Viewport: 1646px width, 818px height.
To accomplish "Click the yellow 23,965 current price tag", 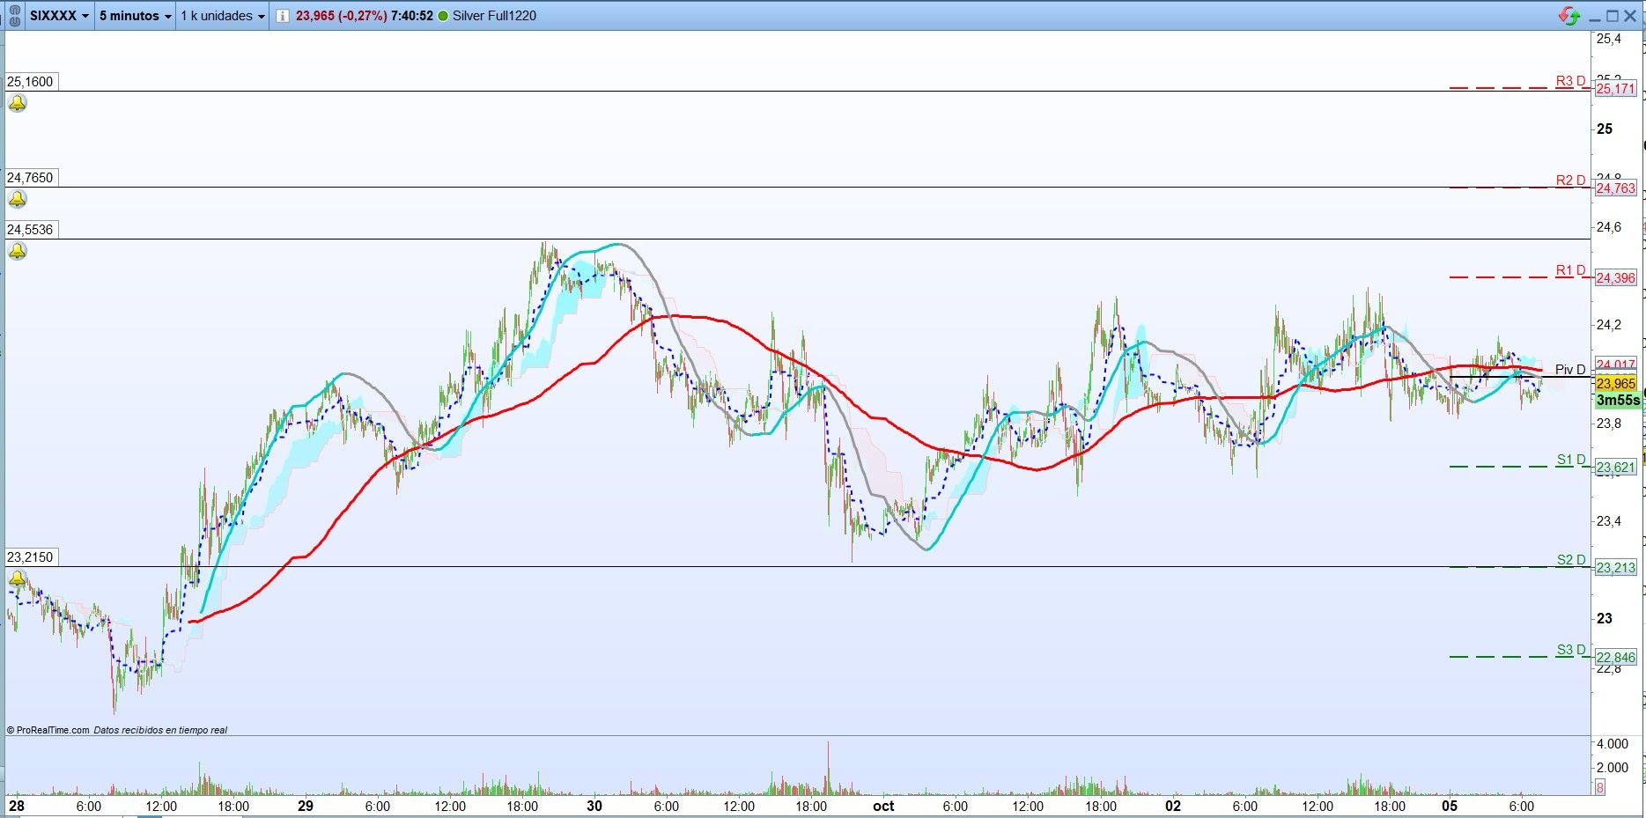I will click(x=1616, y=384).
